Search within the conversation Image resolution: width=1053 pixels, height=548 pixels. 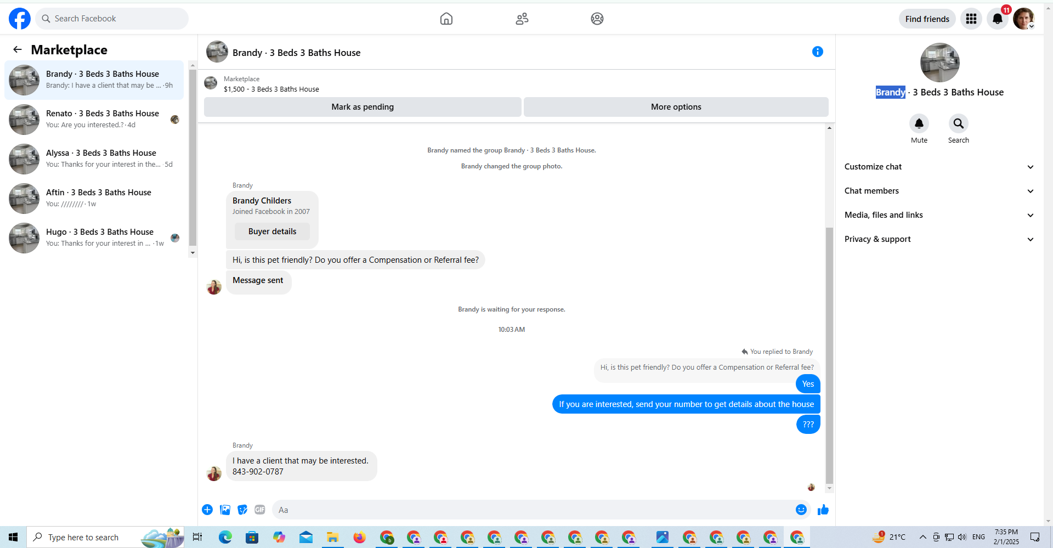[959, 123]
